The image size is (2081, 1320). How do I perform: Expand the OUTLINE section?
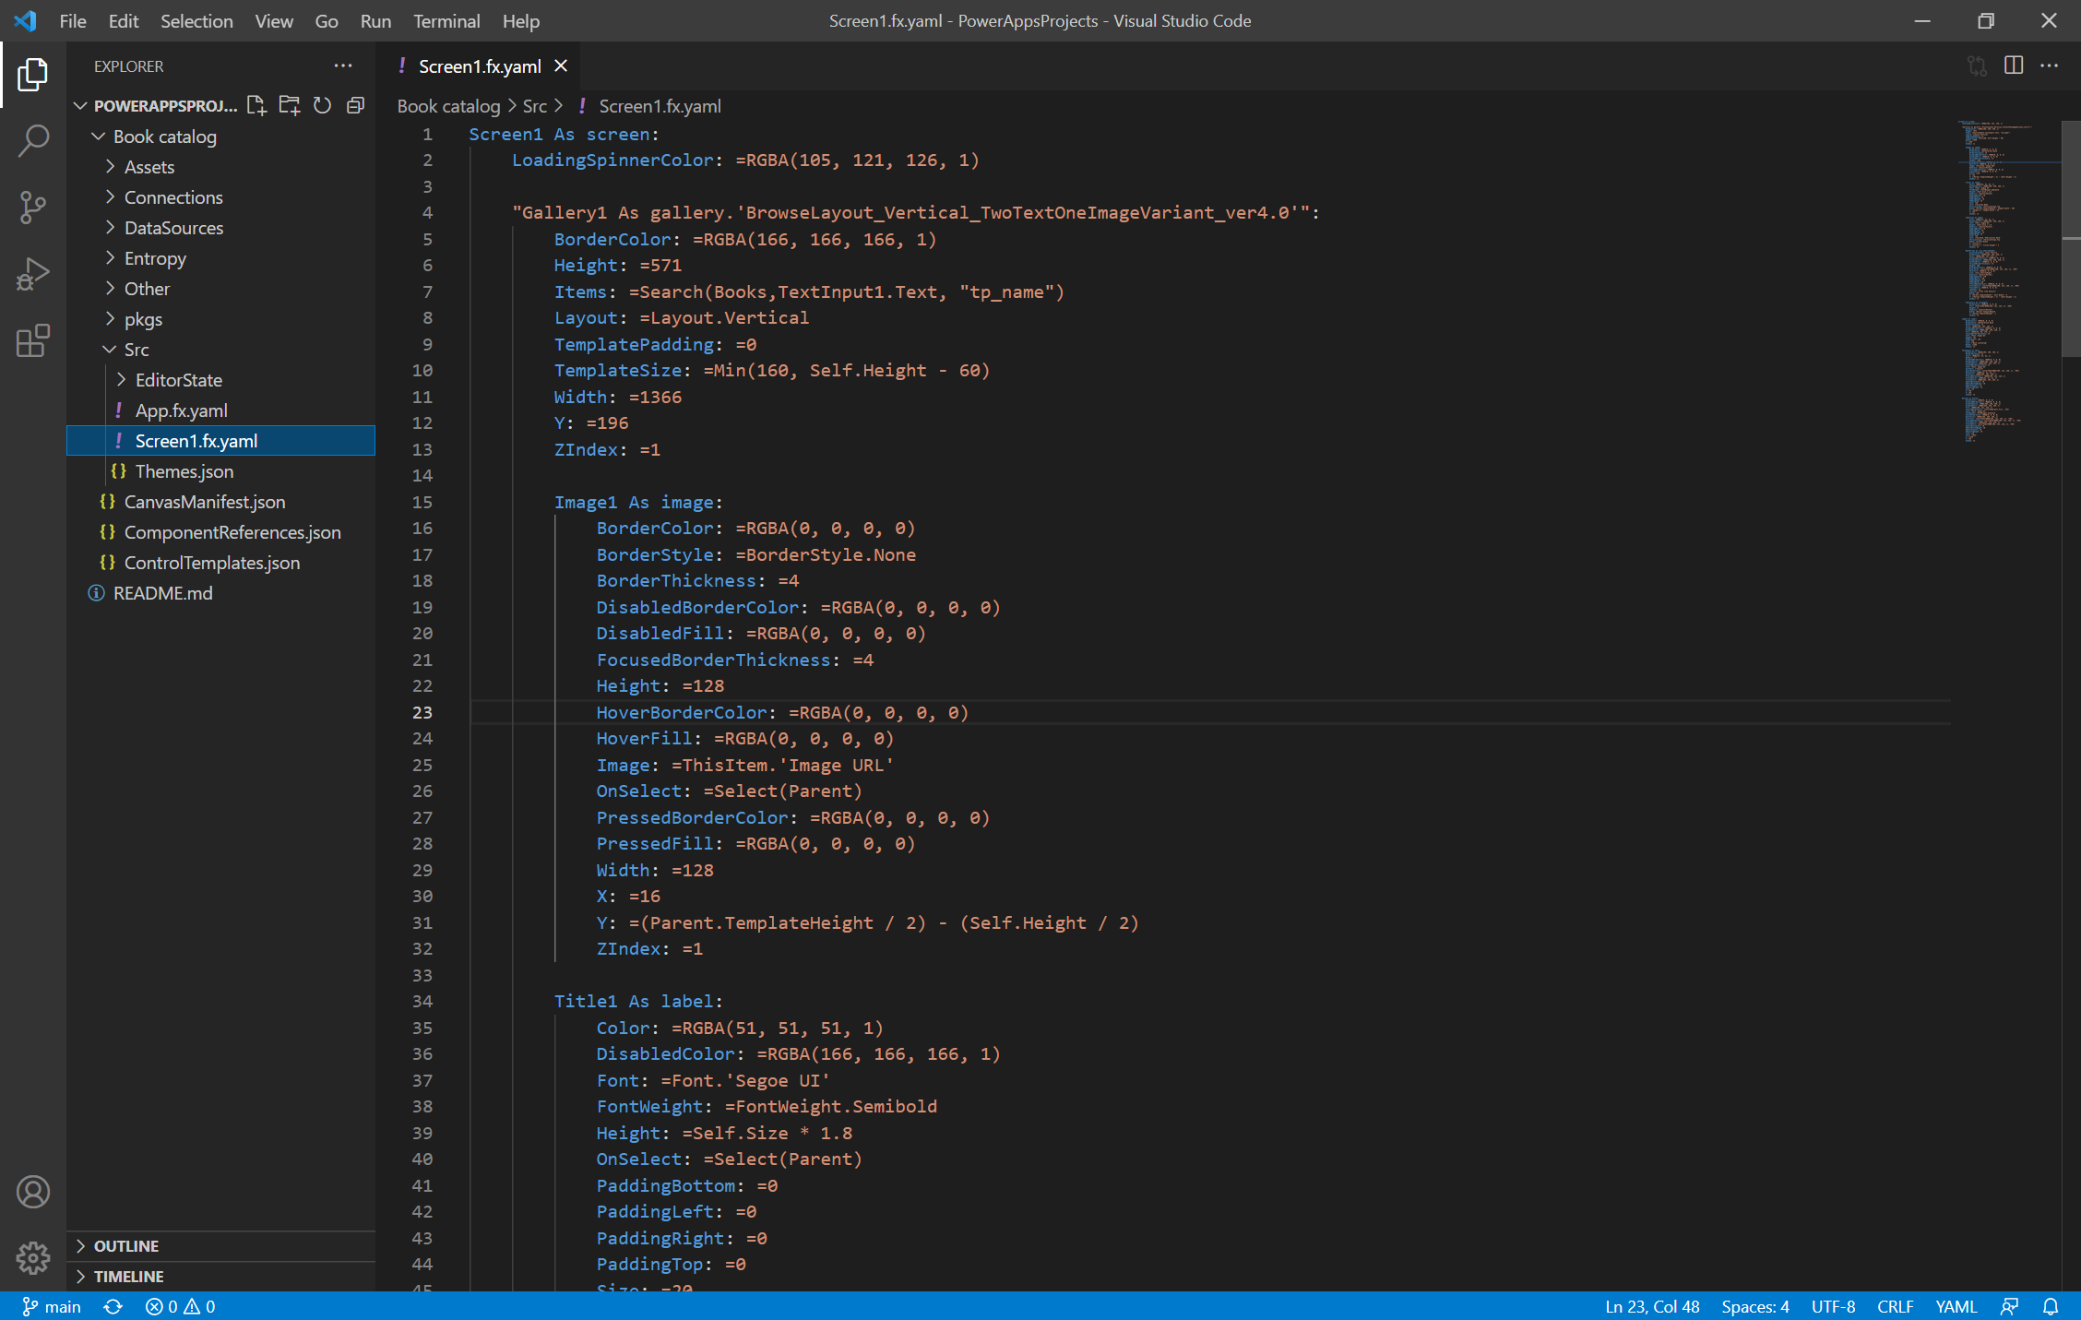(126, 1246)
